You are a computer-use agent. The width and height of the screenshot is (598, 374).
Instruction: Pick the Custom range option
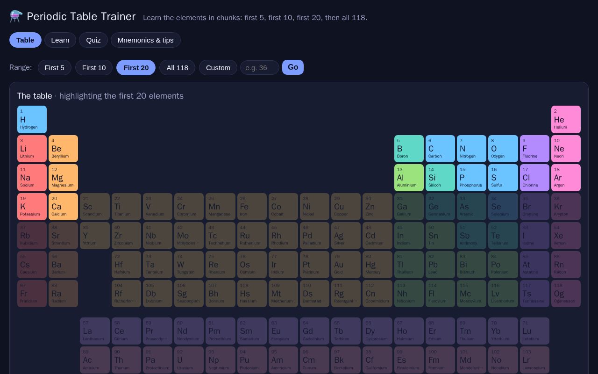pos(218,68)
